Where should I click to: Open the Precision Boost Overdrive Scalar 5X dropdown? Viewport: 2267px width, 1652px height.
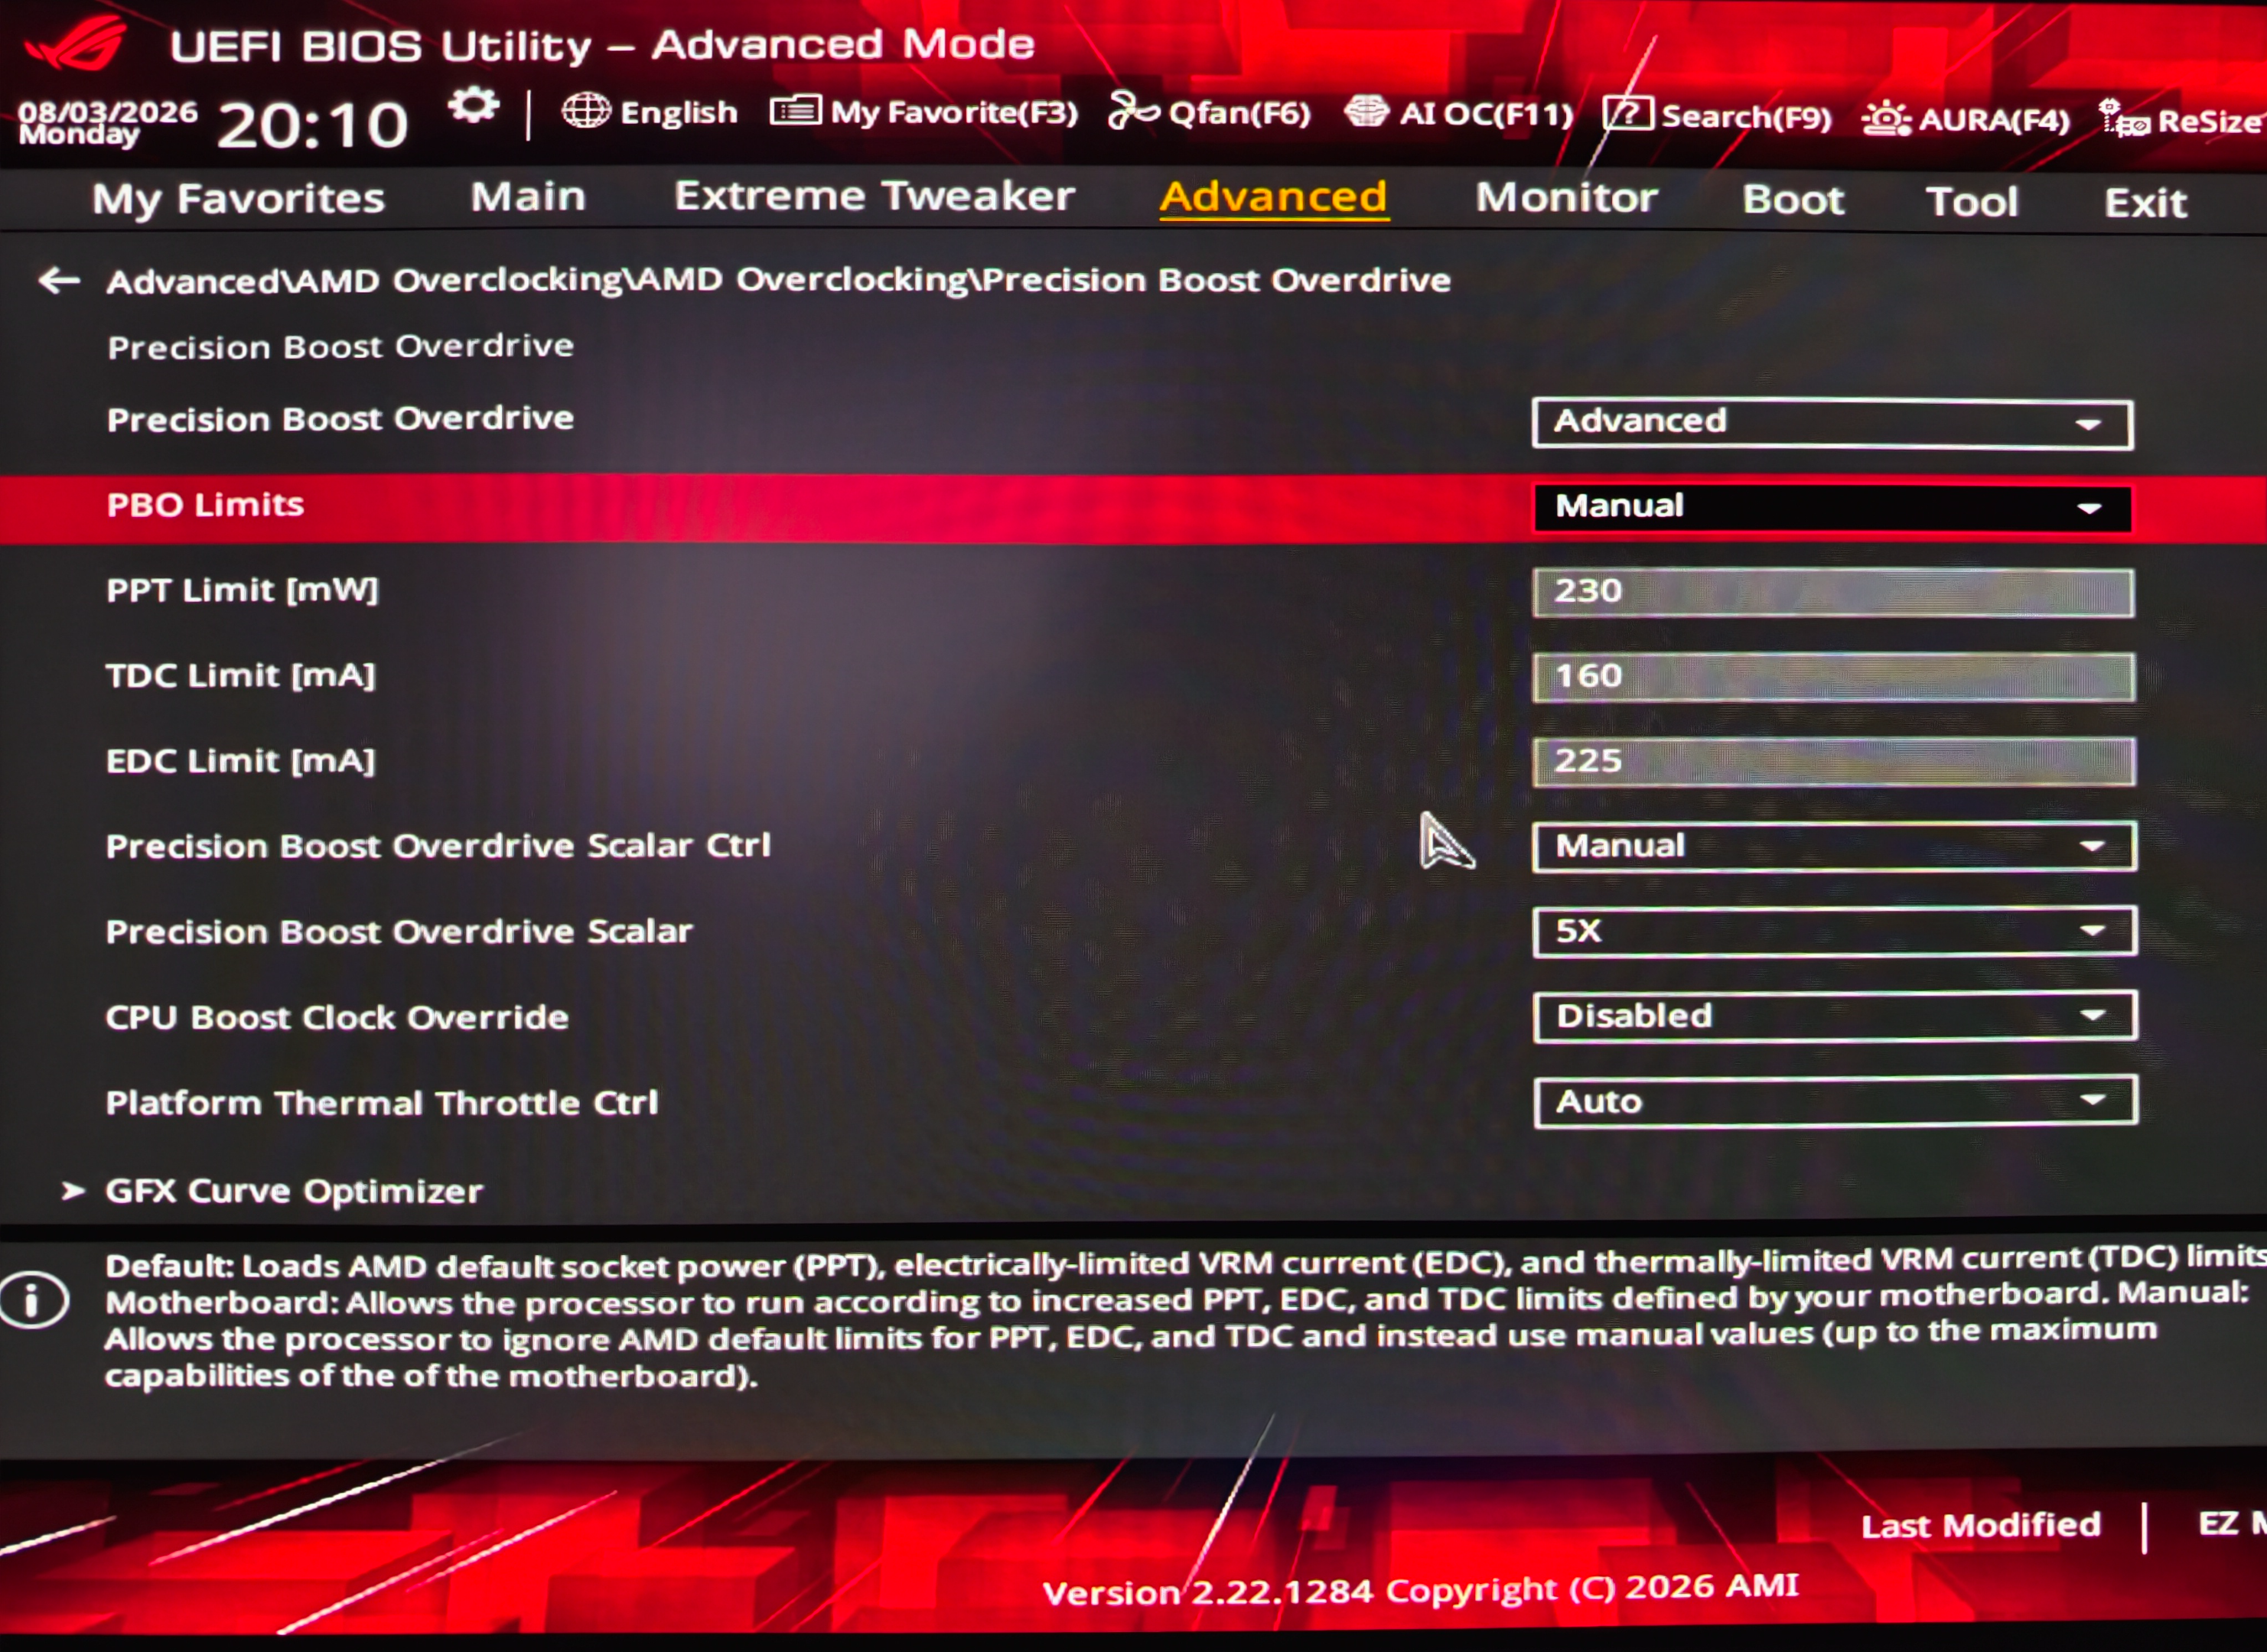pos(1835,932)
